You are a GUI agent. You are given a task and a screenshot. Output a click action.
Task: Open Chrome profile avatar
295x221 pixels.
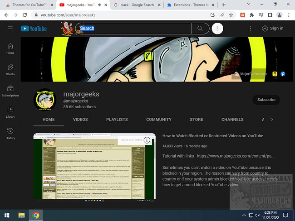(x=280, y=15)
